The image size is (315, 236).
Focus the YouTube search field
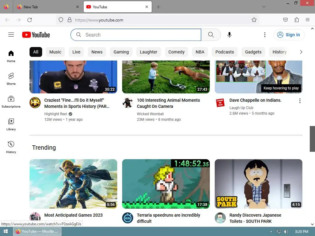click(x=136, y=35)
